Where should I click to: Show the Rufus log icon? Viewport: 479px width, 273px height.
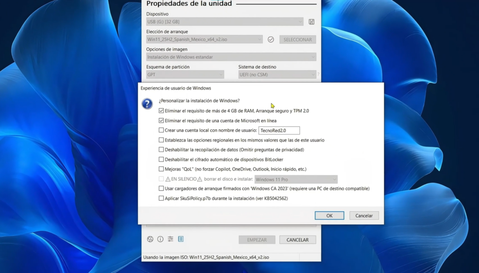181,239
